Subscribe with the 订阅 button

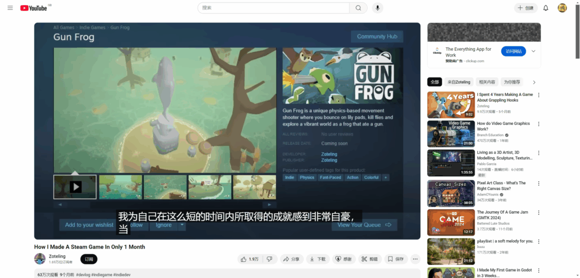tap(89, 259)
